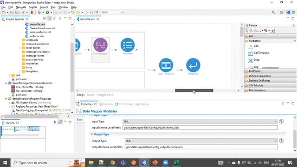Click the Save All toolbar icon
297x167 pixels.
17,13
